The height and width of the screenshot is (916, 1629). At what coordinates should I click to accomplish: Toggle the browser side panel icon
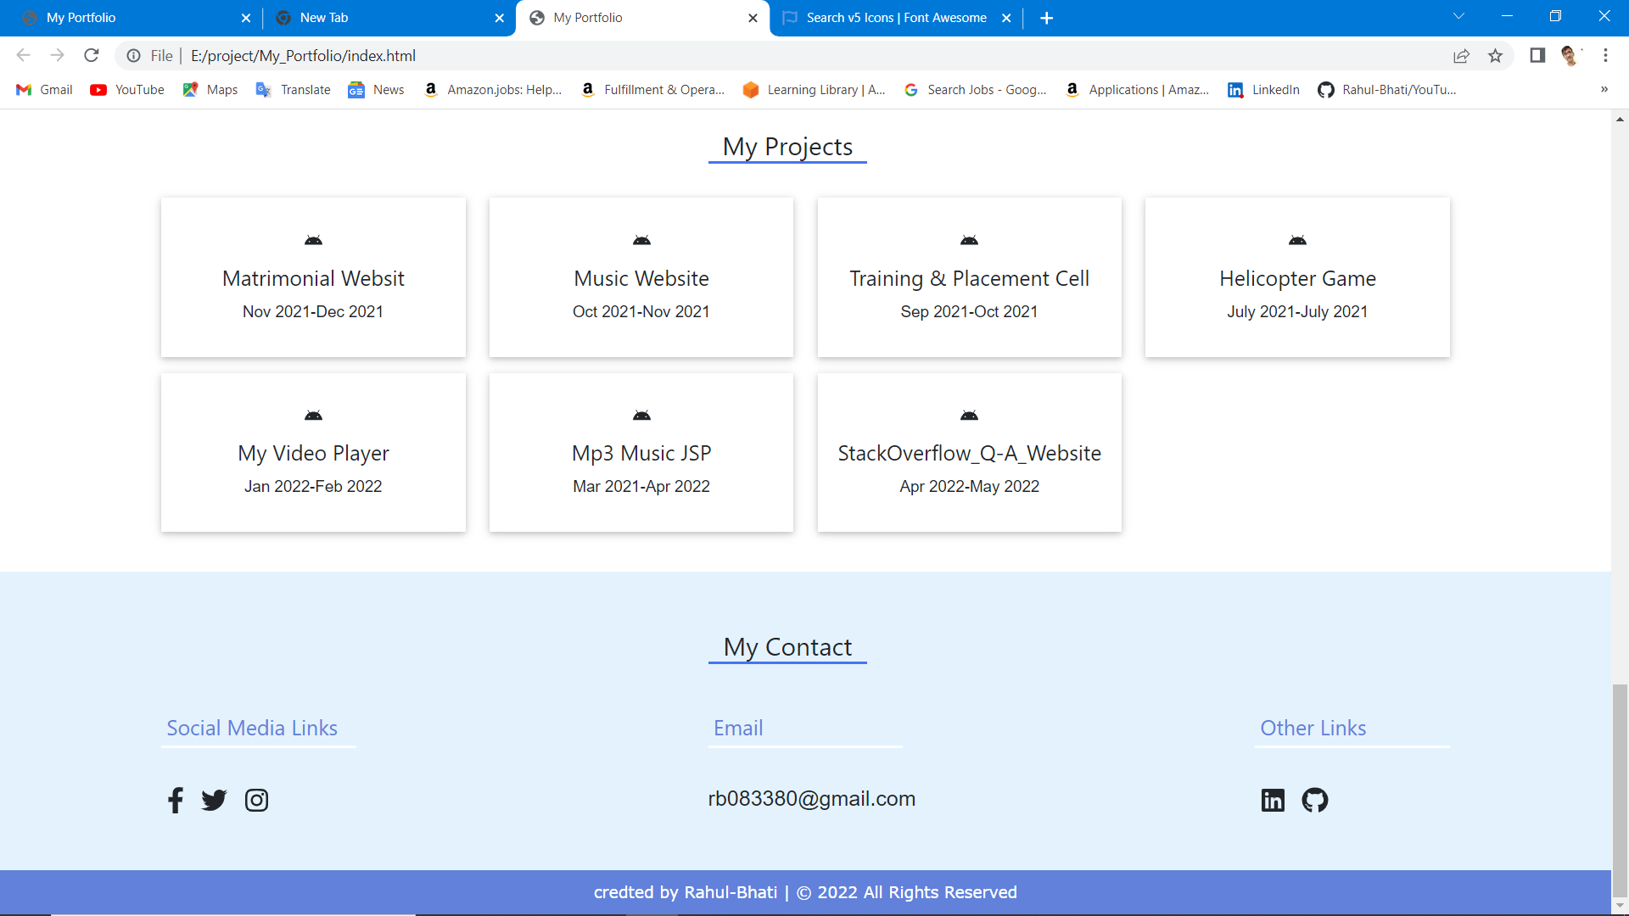point(1537,56)
